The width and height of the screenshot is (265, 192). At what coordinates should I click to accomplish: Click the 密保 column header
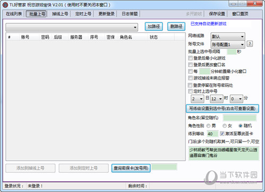(x=111, y=37)
